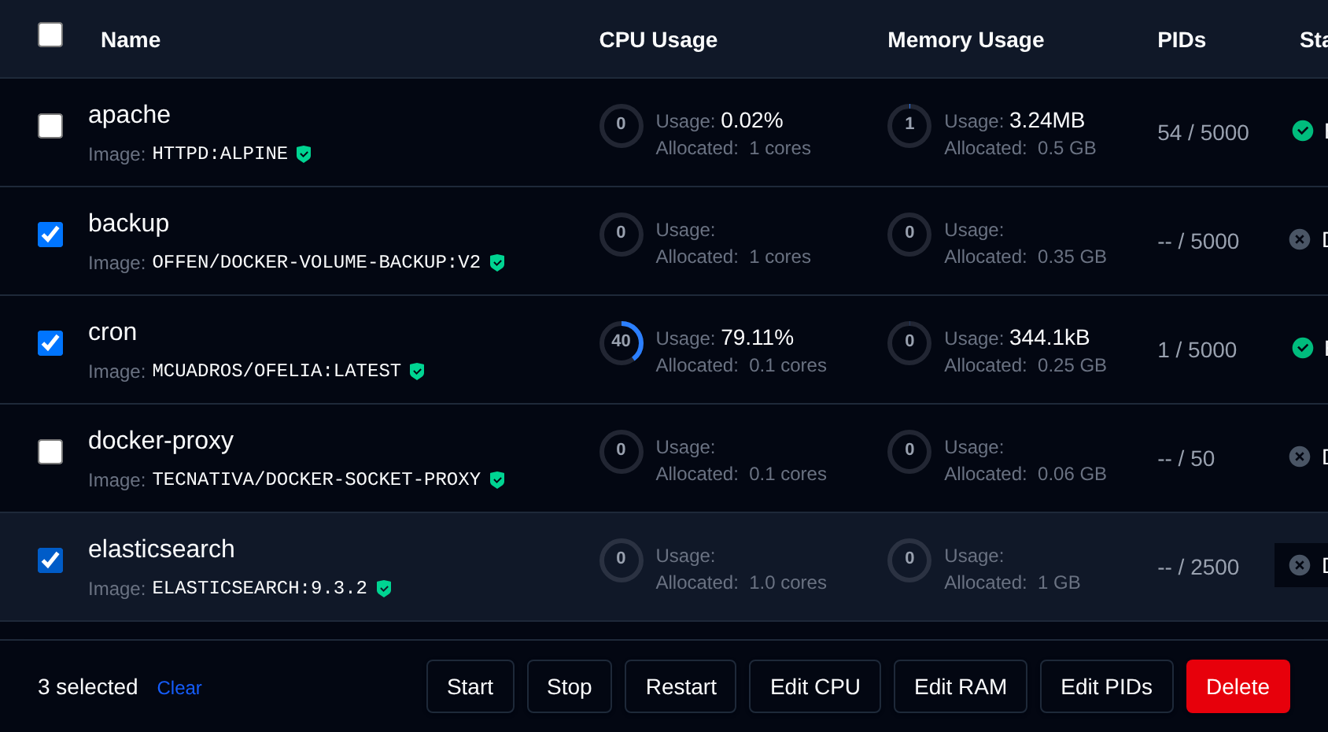Click the backup CPU usage gauge
Screen dimensions: 1328x732
coord(622,235)
